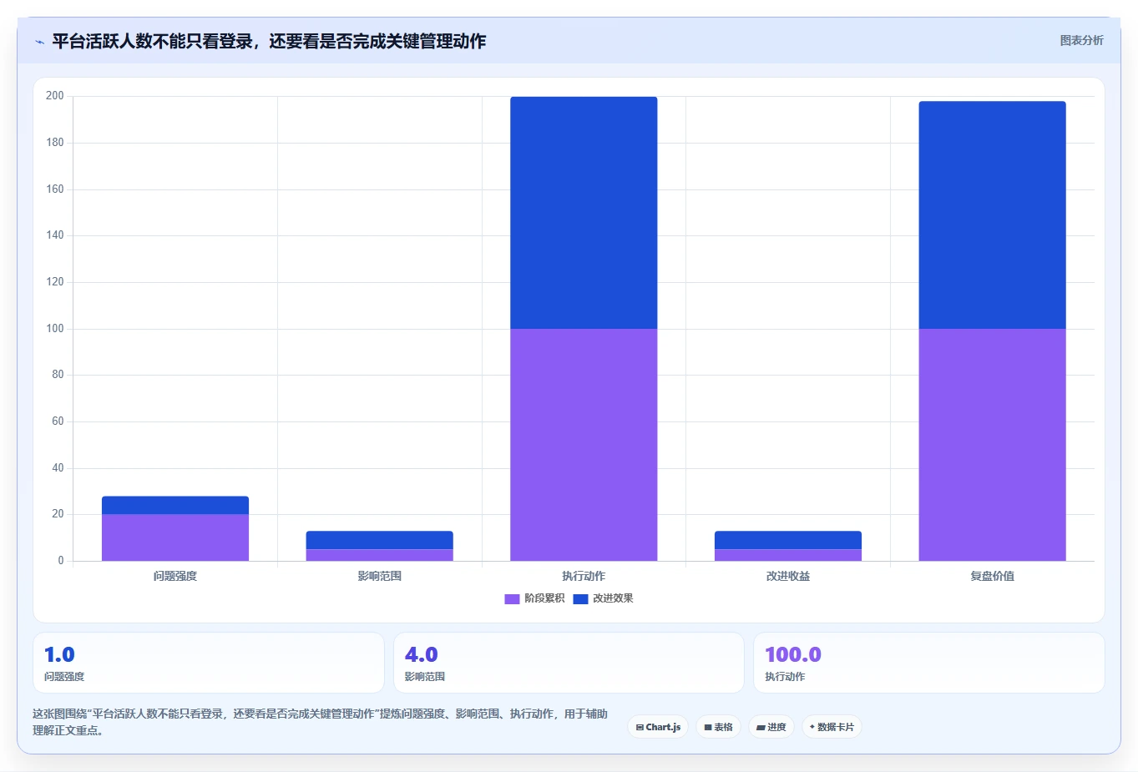Click the 执行动作 x-axis label
The width and height of the screenshot is (1138, 772).
(584, 576)
